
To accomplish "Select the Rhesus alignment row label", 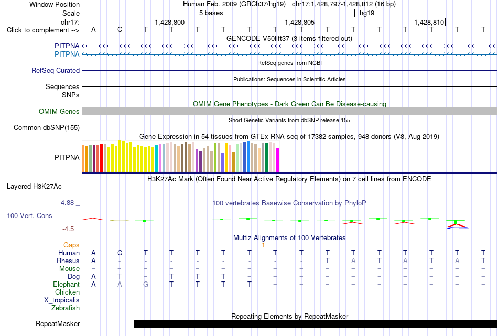I will [x=68, y=261].
